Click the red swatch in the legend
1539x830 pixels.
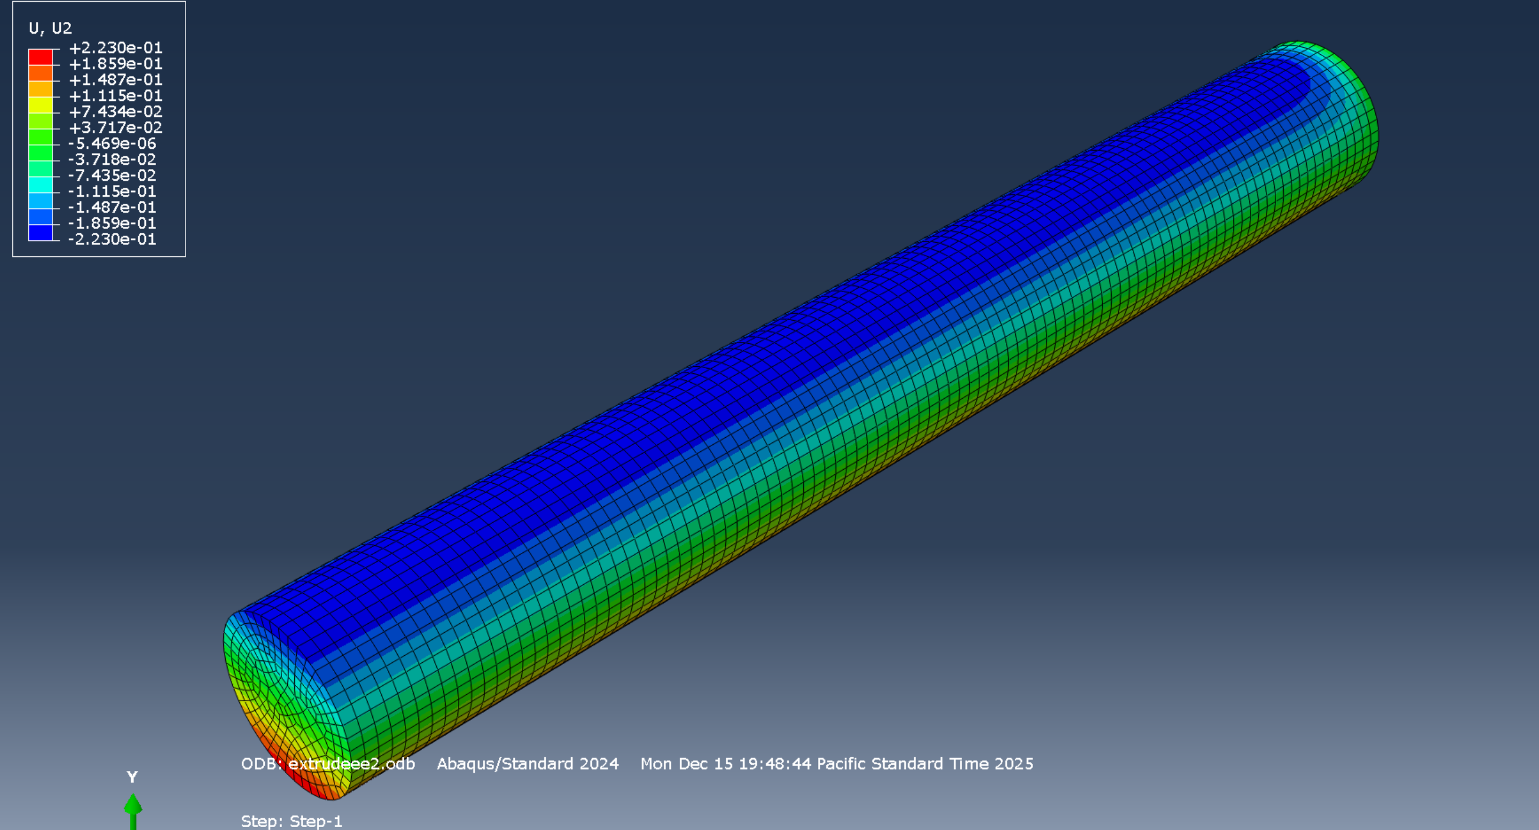click(x=41, y=57)
